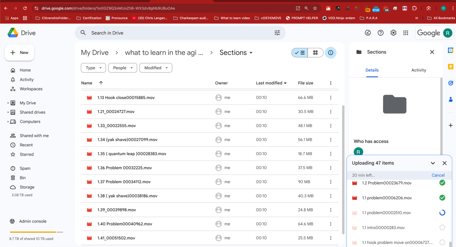This screenshot has width=456, height=247.
Task: Open more actions for 1.41_00051502.mov
Action: click(331, 238)
